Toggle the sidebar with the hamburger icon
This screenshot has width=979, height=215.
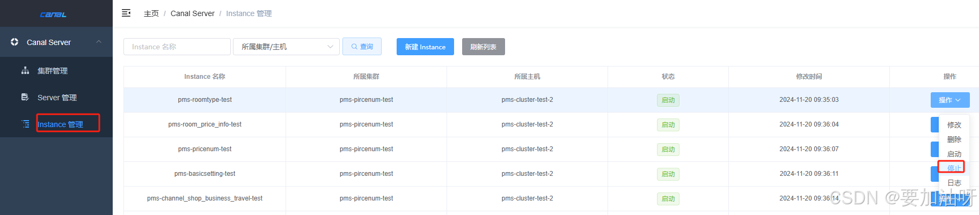126,13
